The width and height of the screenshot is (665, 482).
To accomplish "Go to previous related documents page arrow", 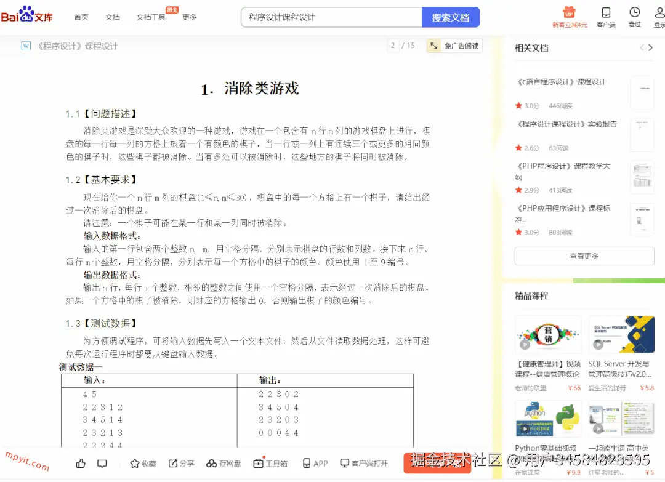I will pos(642,47).
